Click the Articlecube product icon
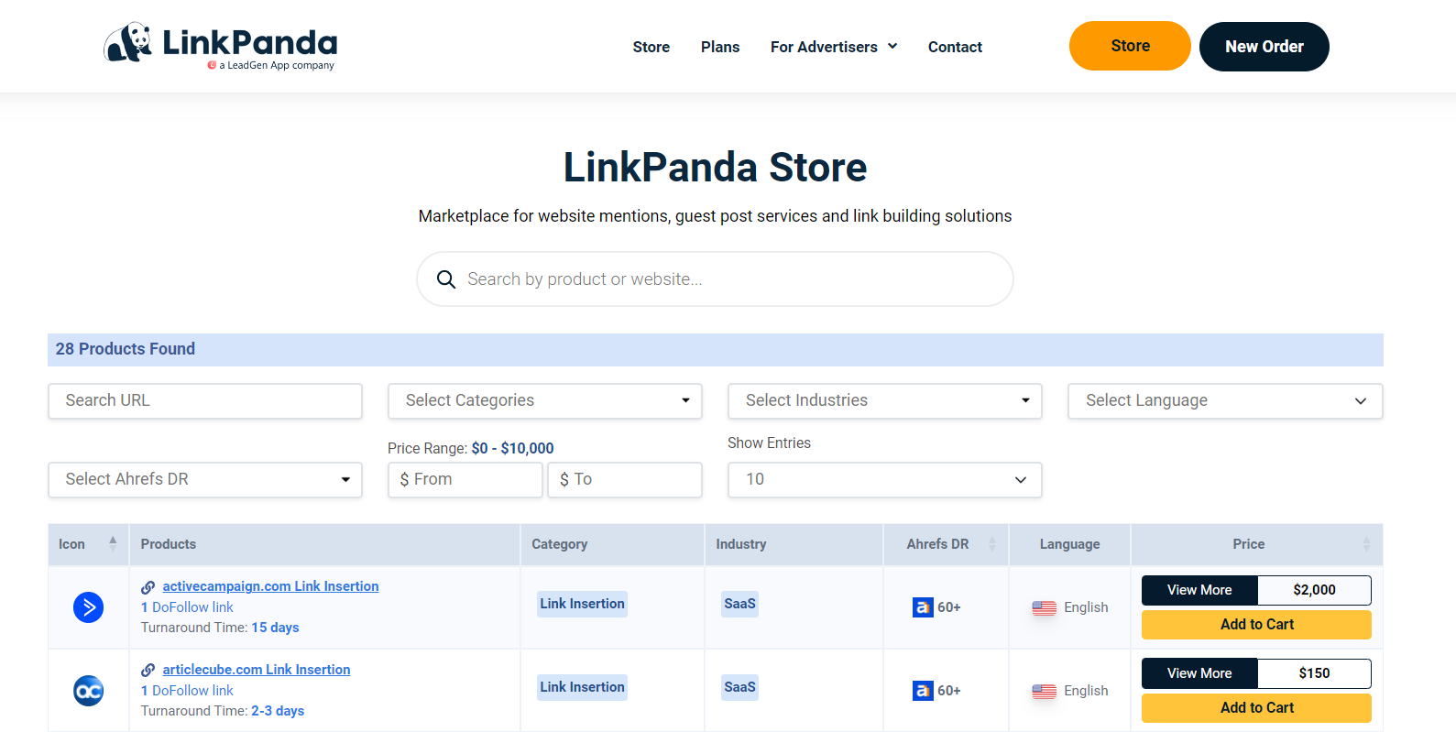 coord(88,691)
